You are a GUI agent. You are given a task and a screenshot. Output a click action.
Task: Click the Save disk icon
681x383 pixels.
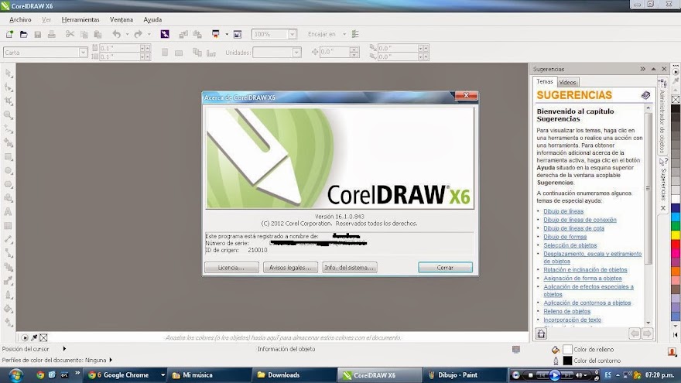click(38, 34)
